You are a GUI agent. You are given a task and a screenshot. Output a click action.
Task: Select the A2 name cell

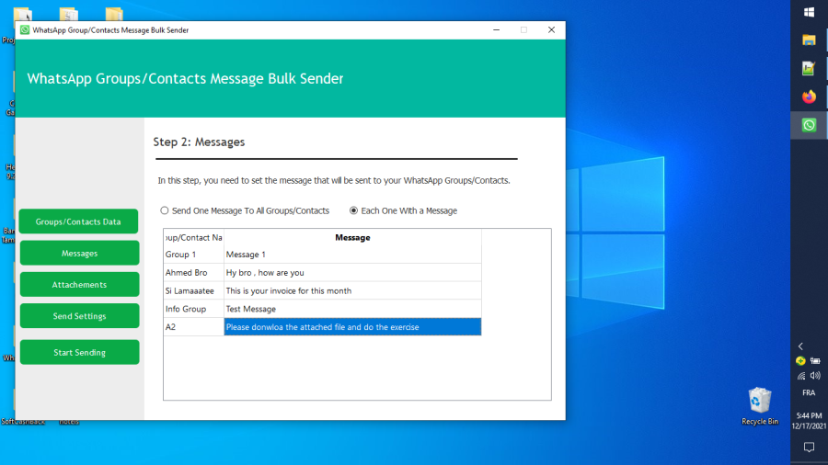point(194,327)
